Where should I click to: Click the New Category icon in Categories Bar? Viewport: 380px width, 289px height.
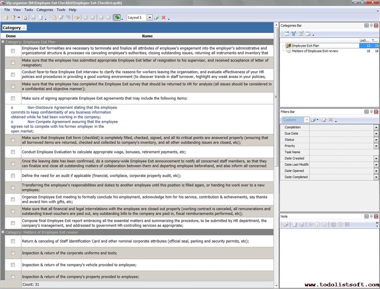tap(287, 34)
